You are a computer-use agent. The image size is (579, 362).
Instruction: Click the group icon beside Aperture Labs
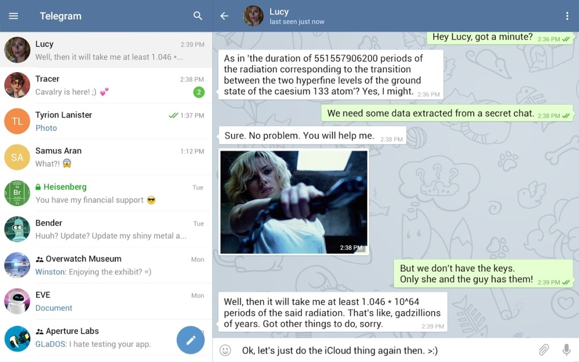tap(40, 331)
